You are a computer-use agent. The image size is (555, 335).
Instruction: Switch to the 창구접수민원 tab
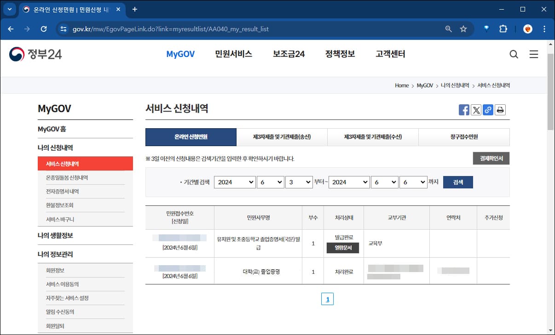(x=464, y=137)
